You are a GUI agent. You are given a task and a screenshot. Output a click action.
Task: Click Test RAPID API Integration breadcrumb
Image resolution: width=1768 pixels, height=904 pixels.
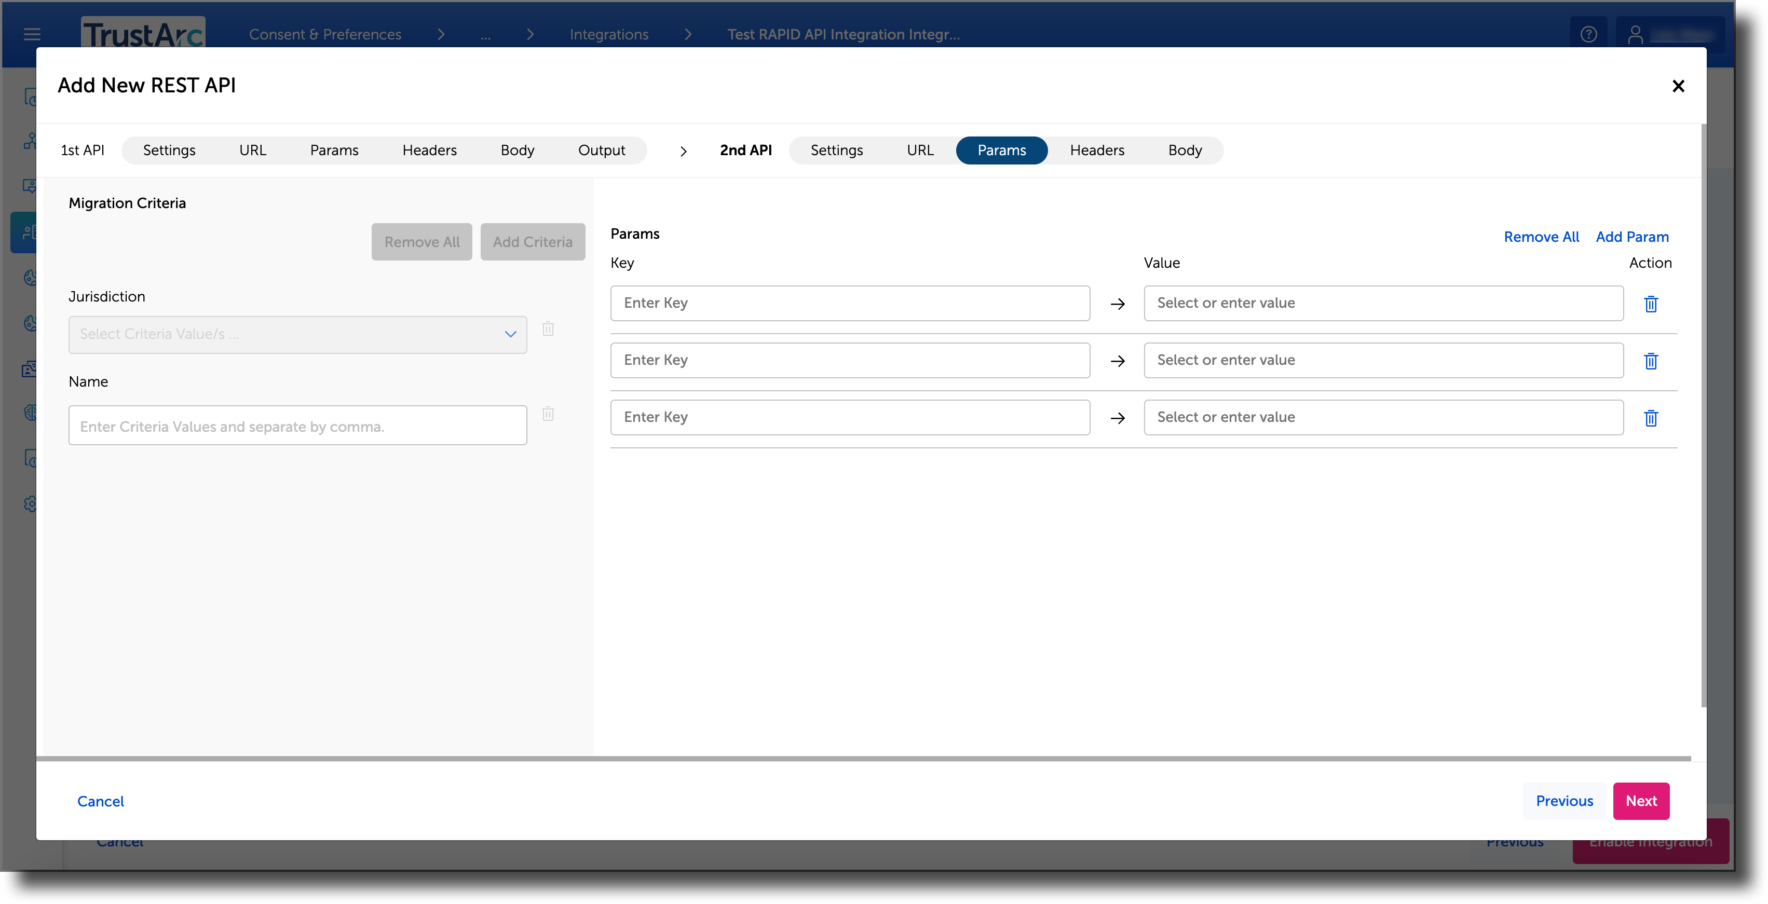[844, 34]
